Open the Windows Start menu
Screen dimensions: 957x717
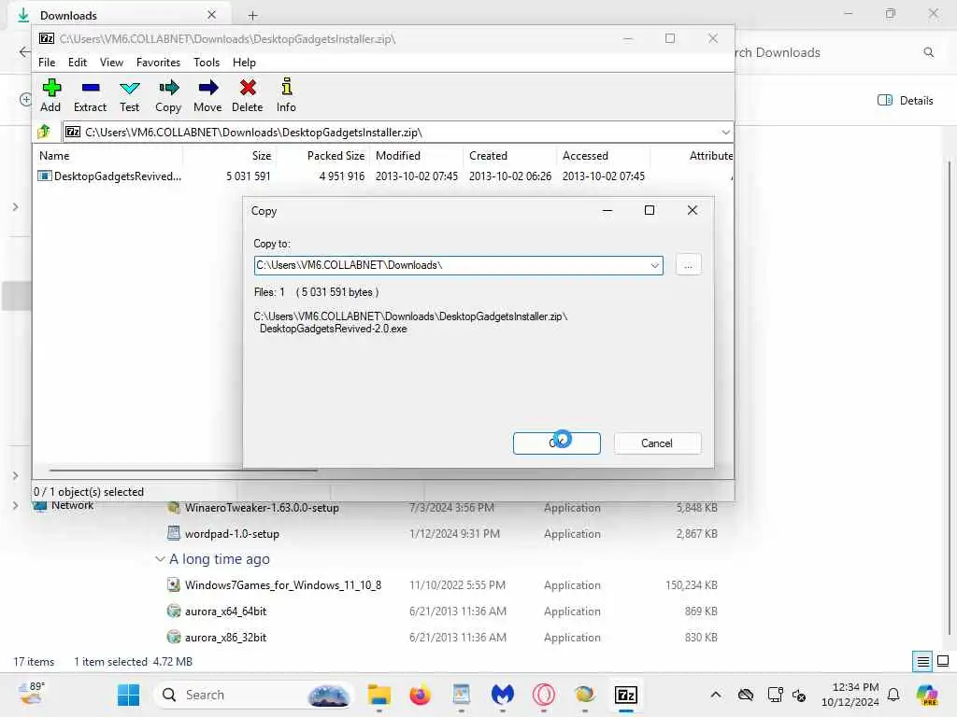click(x=128, y=695)
